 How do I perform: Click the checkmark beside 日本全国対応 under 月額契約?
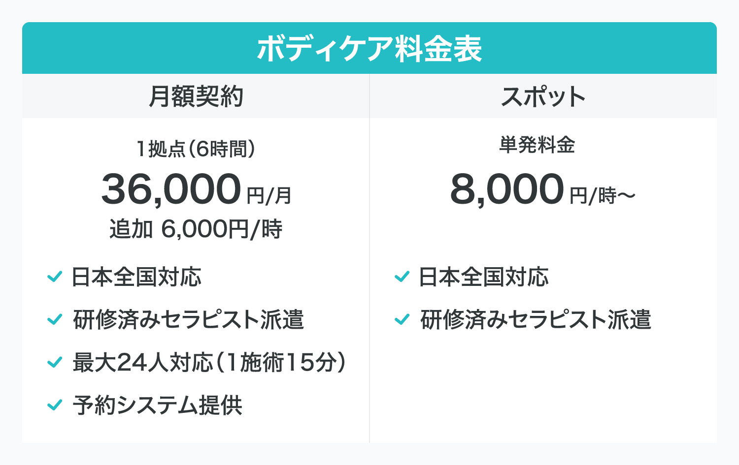54,277
